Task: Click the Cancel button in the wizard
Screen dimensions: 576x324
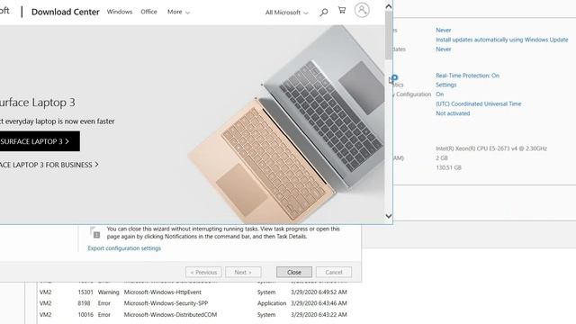Action: [x=334, y=272]
